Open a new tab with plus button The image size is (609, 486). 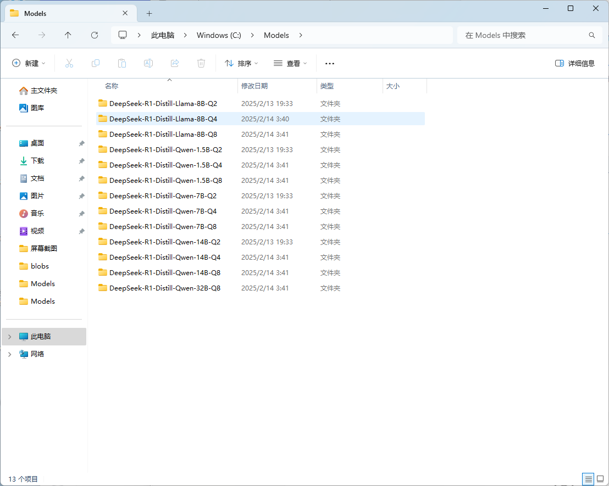pyautogui.click(x=149, y=14)
